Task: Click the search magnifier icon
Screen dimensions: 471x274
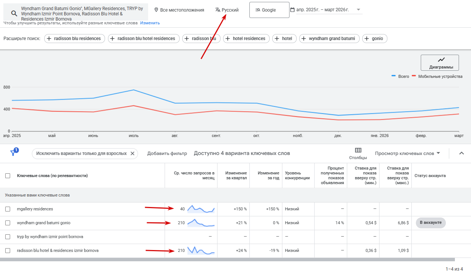Action: 14,13
